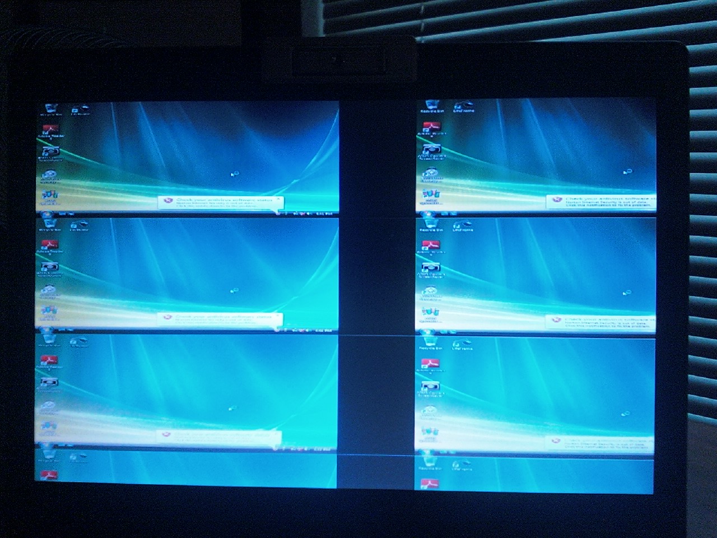
Task: Select the disc-shaped shortcut in top-right desktop copy
Action: [x=431, y=175]
